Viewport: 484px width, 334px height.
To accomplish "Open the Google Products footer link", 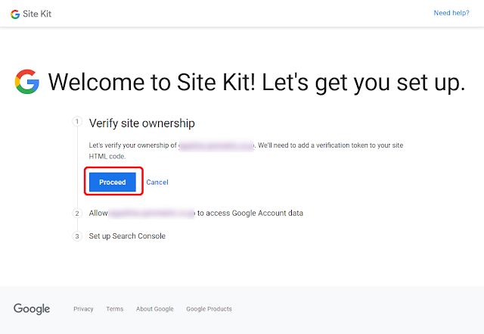I will 209,309.
